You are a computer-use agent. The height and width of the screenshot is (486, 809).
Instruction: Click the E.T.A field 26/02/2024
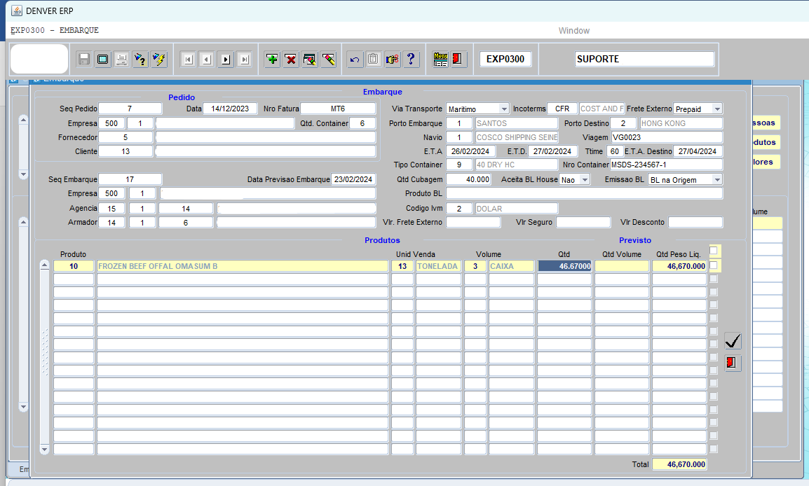(x=470, y=151)
